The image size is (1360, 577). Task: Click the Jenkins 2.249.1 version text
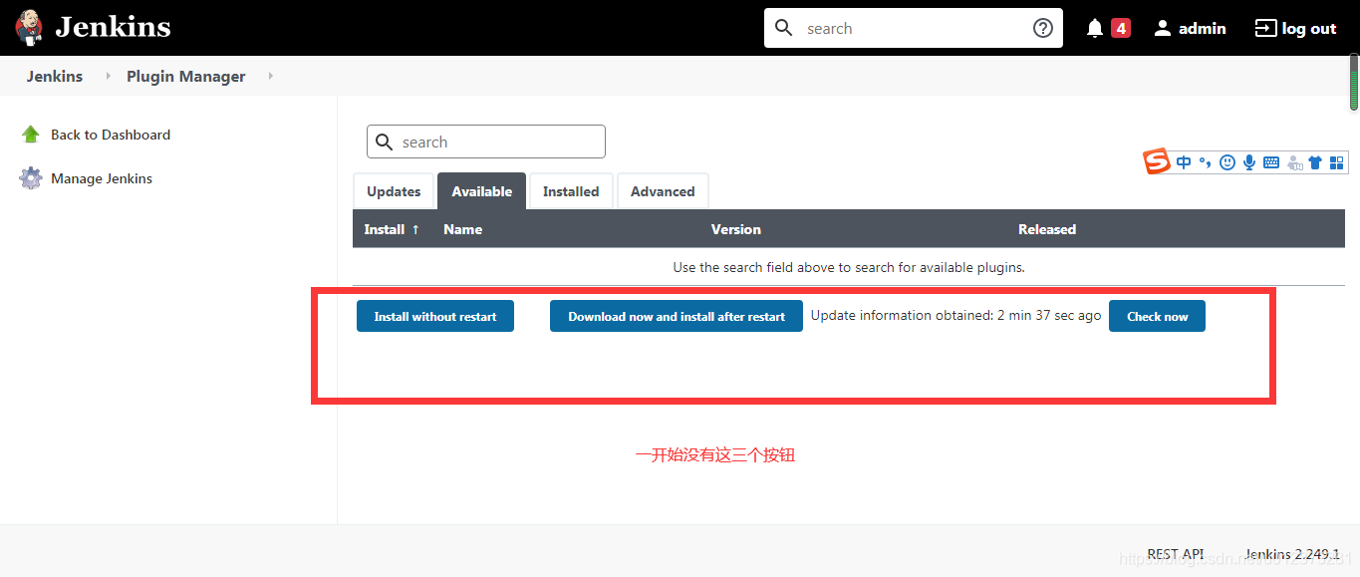click(1292, 554)
